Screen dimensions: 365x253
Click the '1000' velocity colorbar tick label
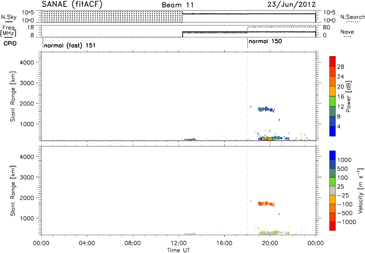[344, 160]
